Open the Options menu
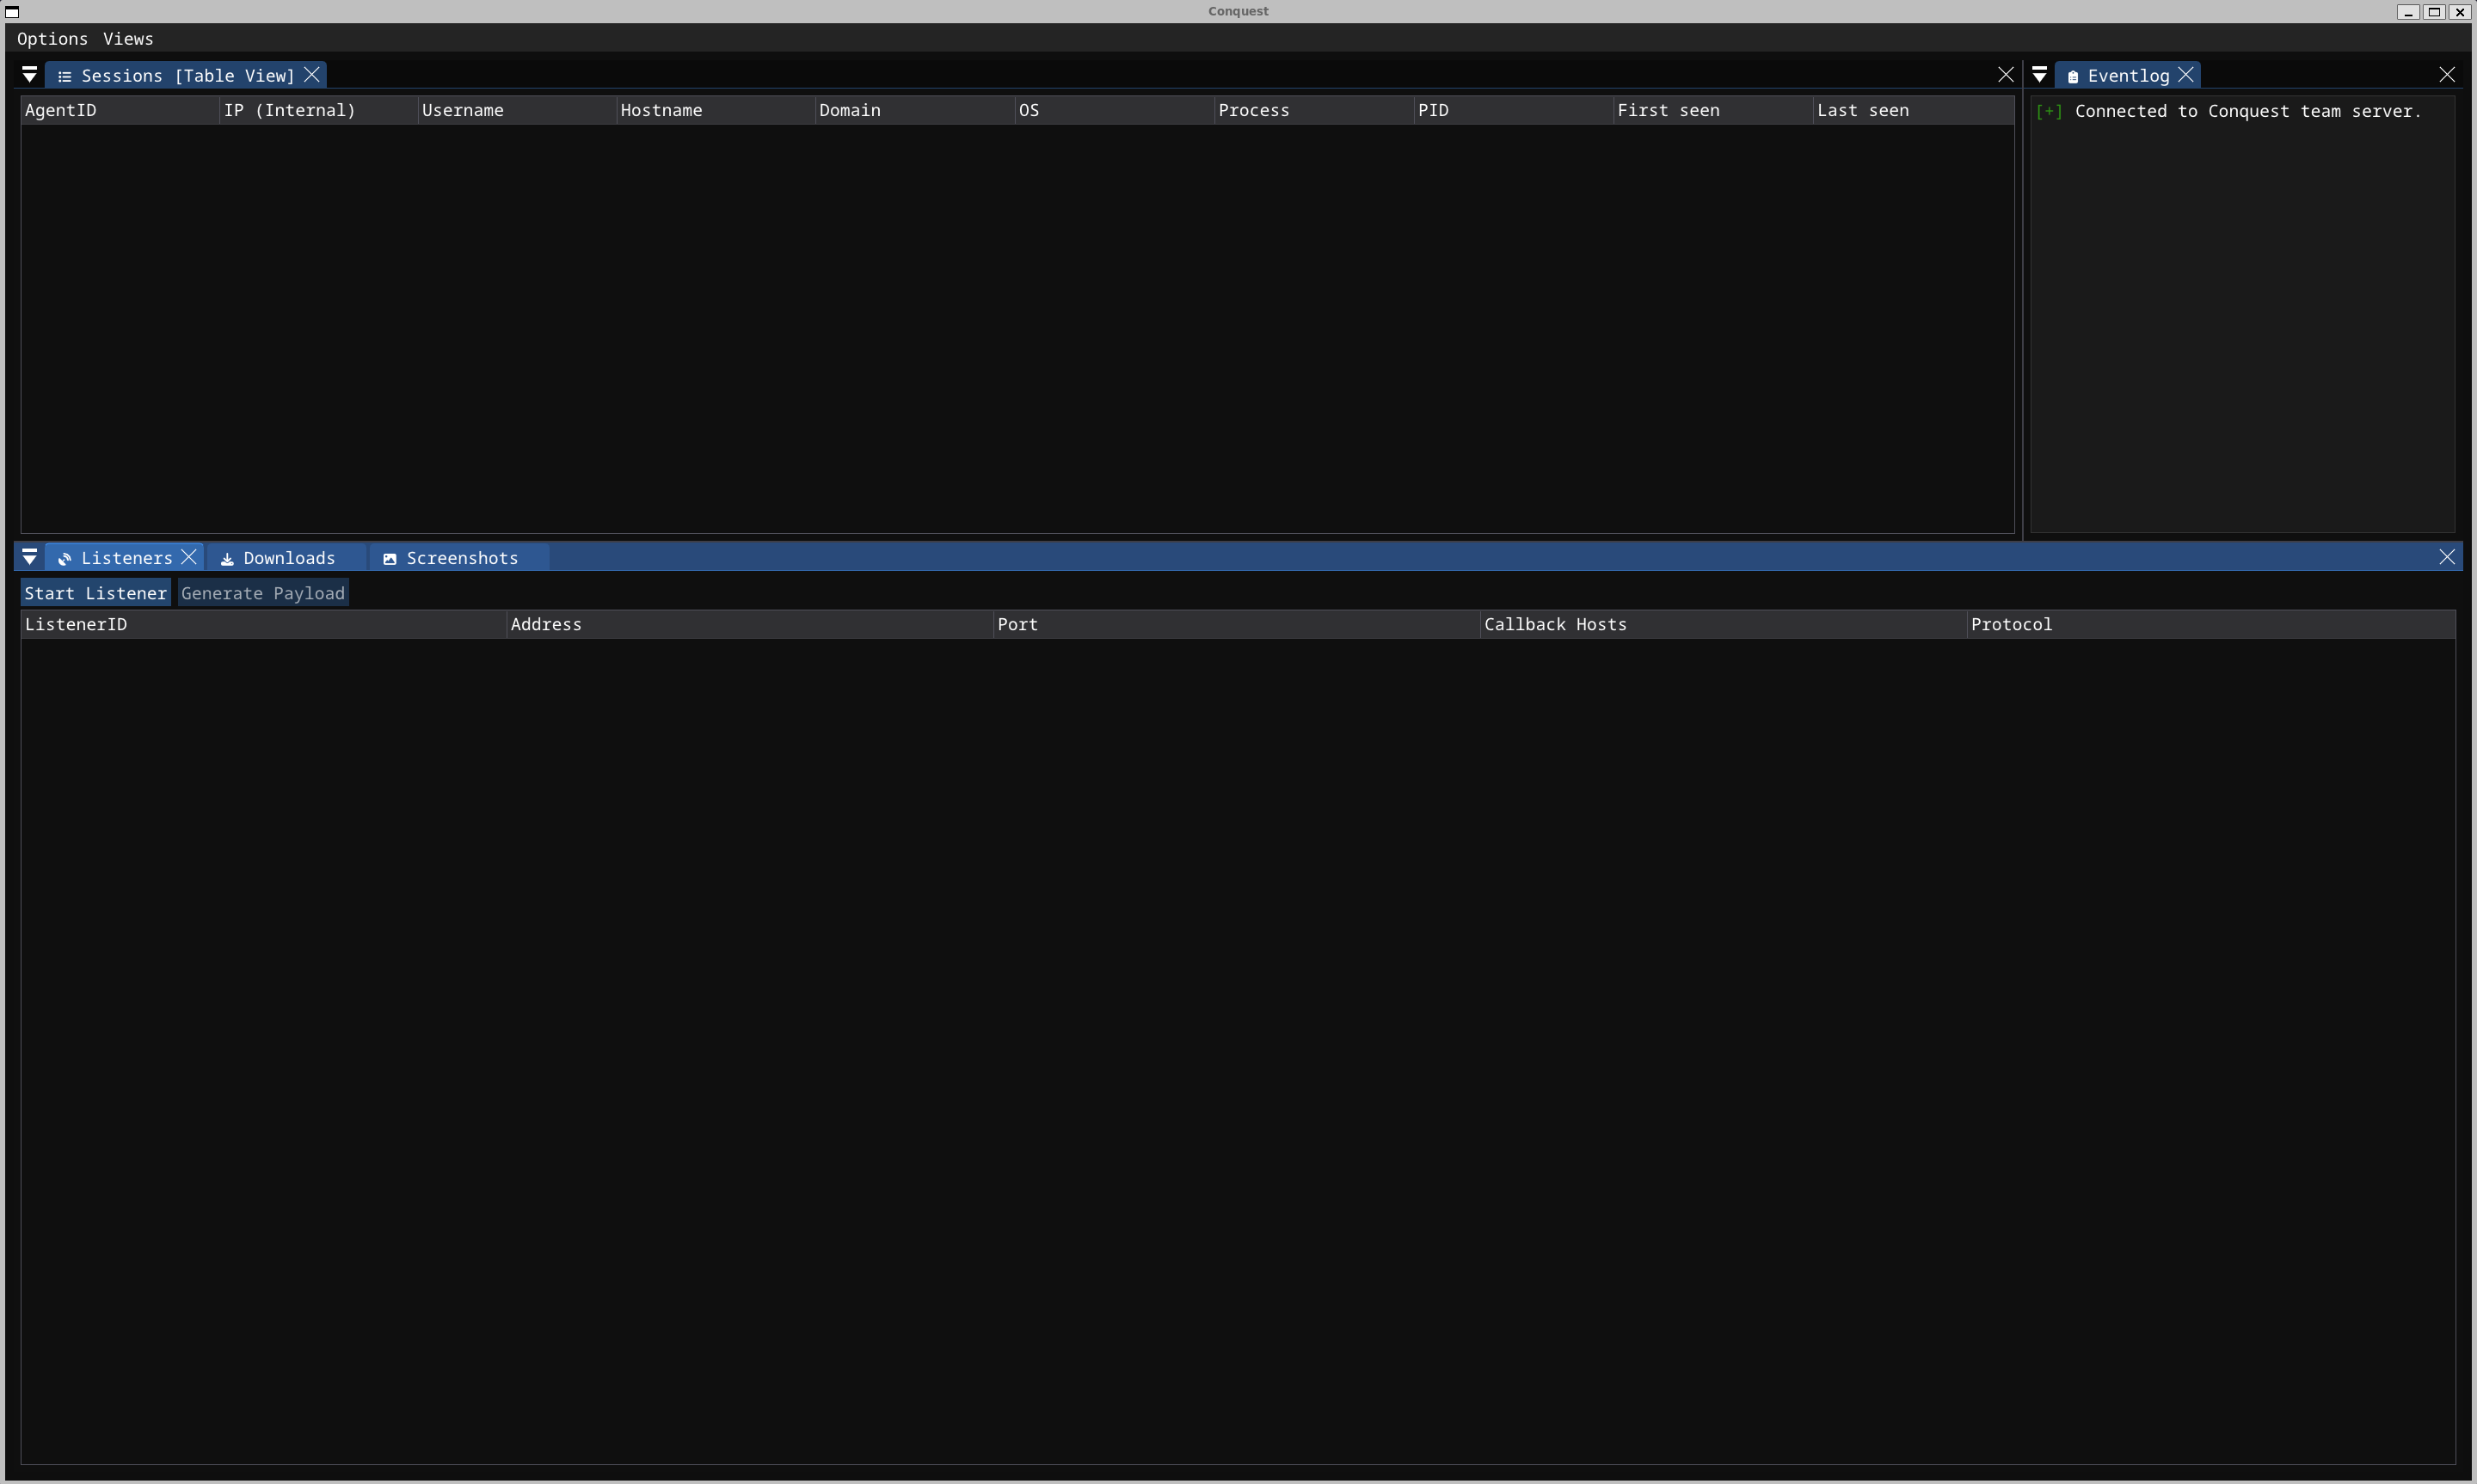2477x1484 pixels. tap(52, 39)
